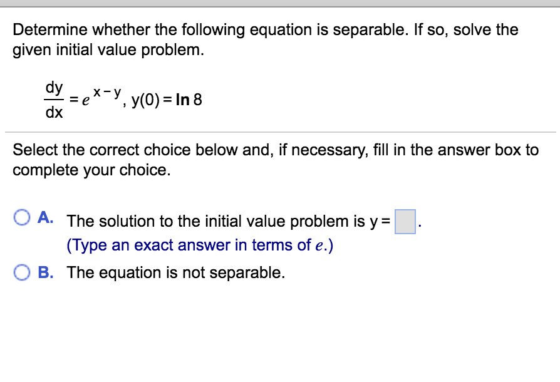Click the bold 'ln' in the equation
Viewport: 560px width, 382px height.
[182, 100]
